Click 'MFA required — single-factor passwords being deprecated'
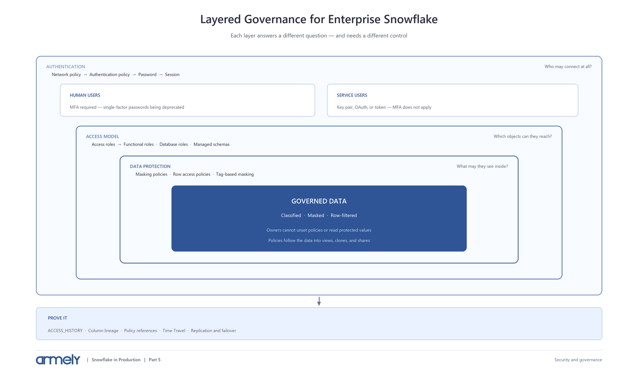The width and height of the screenshot is (638, 375). pyautogui.click(x=127, y=107)
